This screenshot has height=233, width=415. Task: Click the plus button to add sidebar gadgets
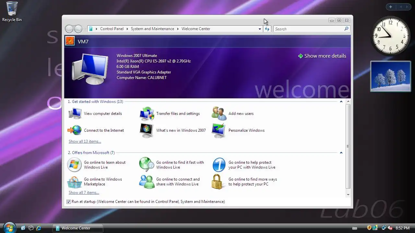coord(391,7)
